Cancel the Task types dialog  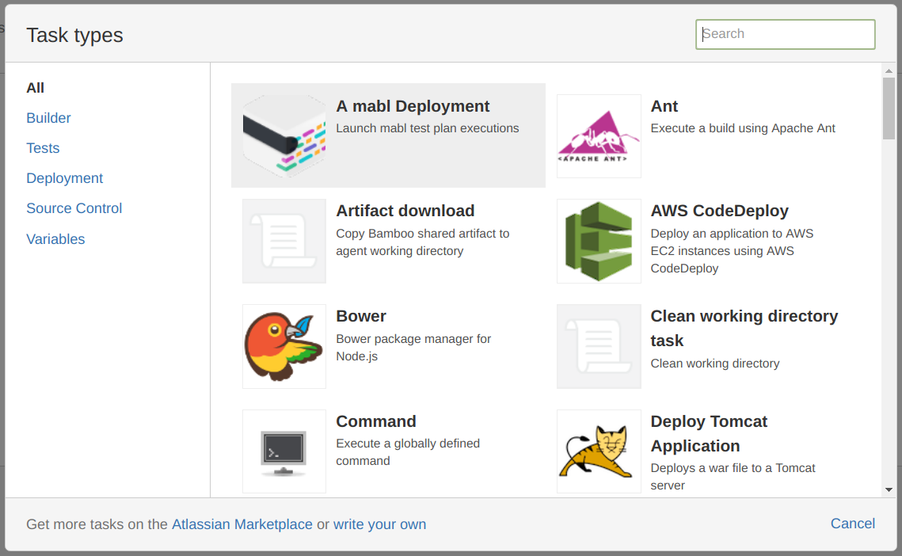pyautogui.click(x=853, y=524)
